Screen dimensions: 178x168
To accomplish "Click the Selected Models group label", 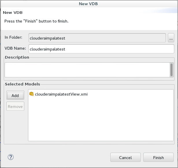I will coord(23,84).
